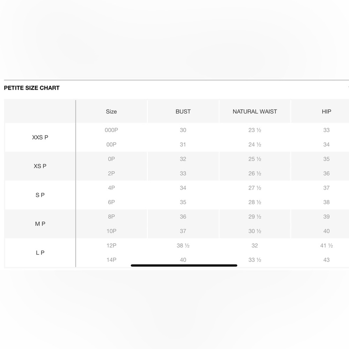Click the 41 ½ hip value

[326, 245]
